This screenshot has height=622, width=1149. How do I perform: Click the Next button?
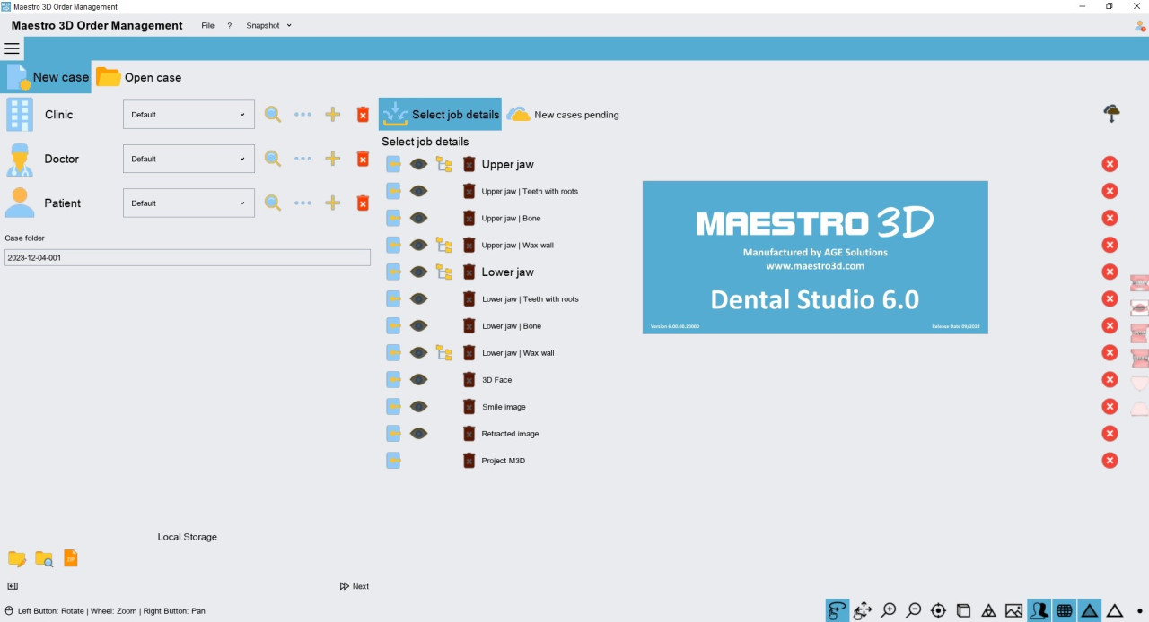355,586
